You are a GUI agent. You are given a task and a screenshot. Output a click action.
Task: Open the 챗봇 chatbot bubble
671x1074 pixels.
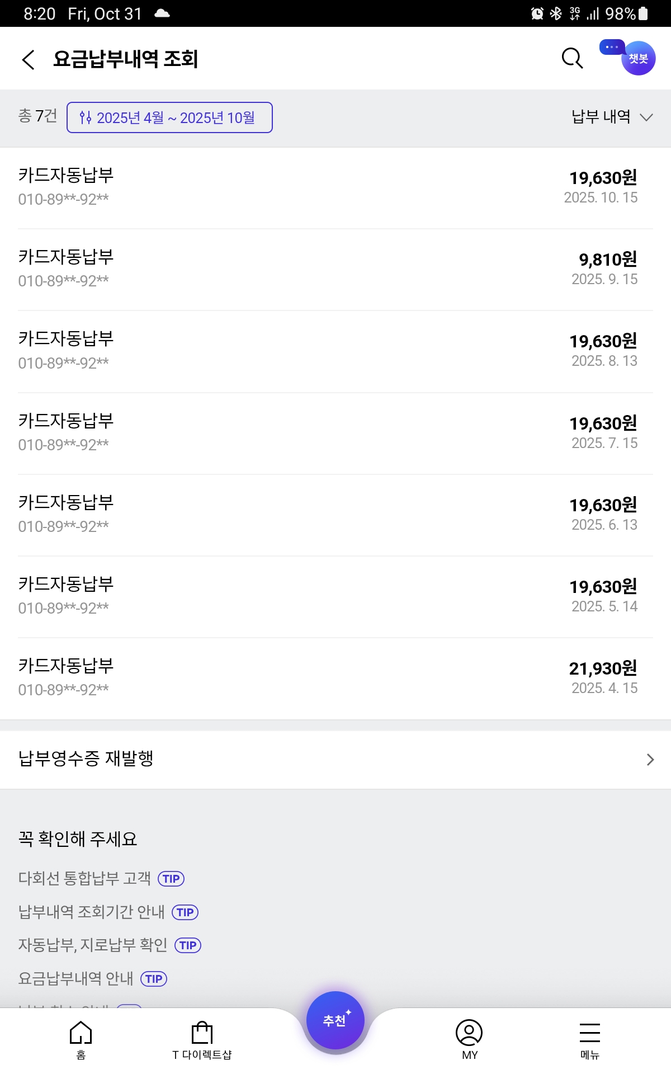[637, 58]
